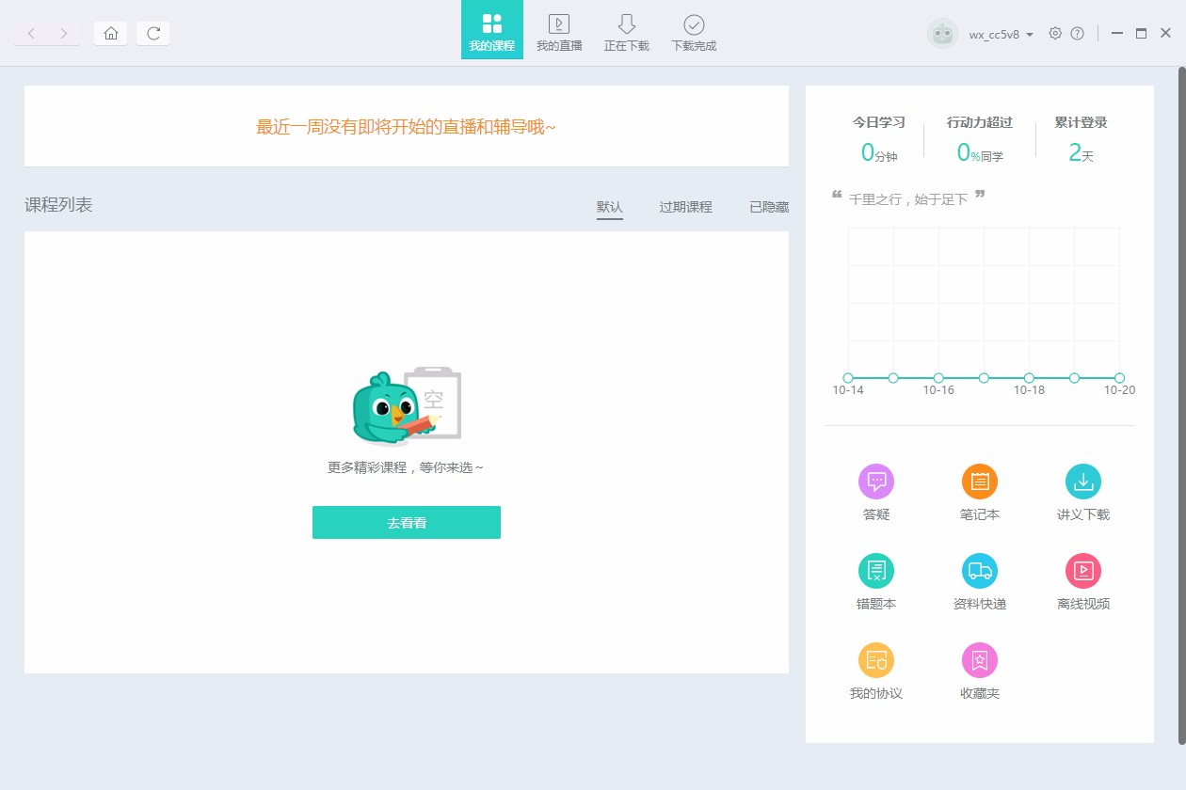Switch to the 正在下载 tab
The image size is (1186, 790).
coord(627,32)
